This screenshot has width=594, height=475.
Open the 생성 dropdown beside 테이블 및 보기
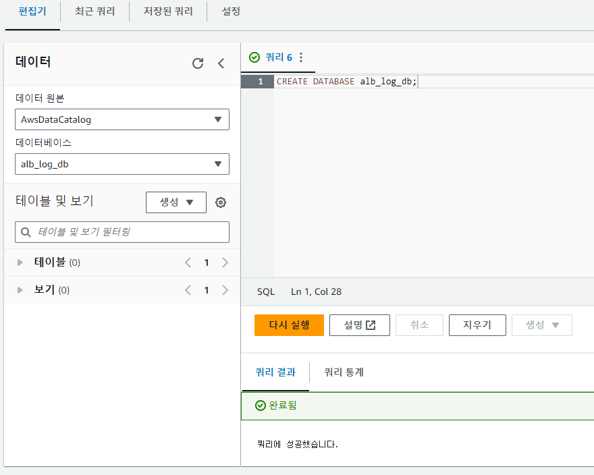[x=176, y=202]
